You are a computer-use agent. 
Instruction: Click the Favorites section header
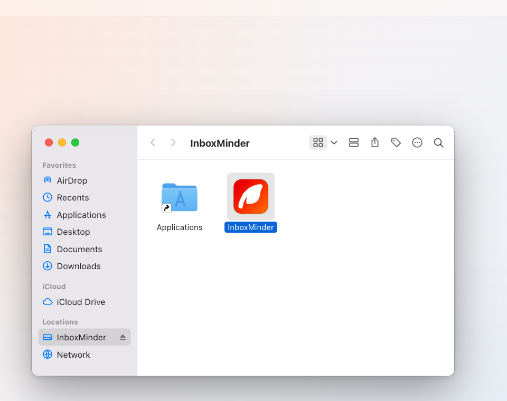(x=59, y=165)
